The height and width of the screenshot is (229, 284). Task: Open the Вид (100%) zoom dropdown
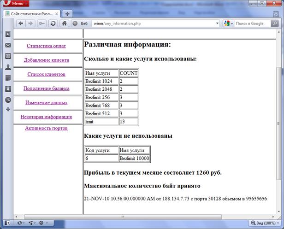coord(266,223)
